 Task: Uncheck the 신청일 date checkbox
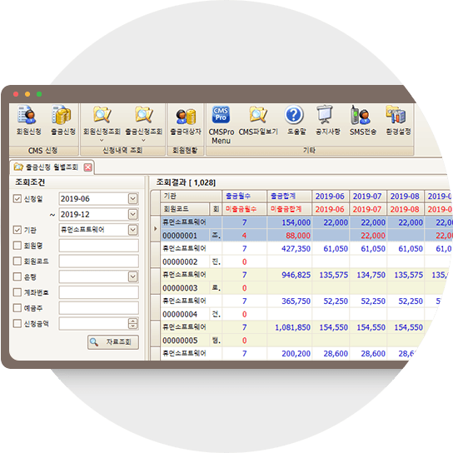coord(17,199)
